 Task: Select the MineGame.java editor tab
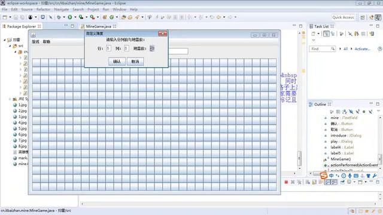pos(98,26)
